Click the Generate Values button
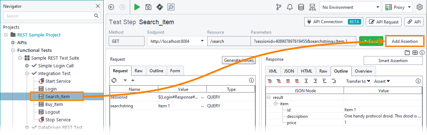 coord(238,61)
